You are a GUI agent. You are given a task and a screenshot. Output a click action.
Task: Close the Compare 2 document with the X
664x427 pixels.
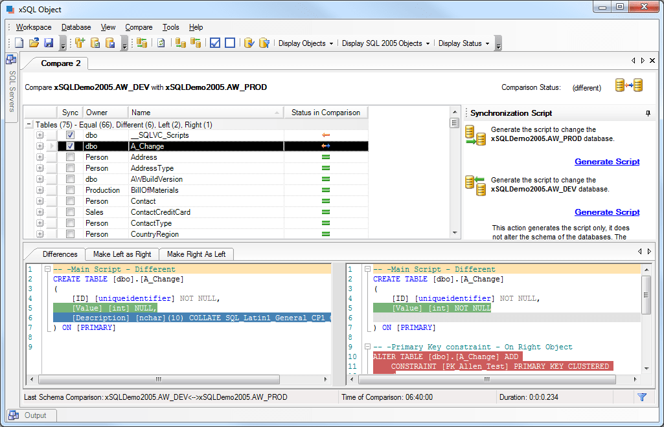[x=652, y=60]
